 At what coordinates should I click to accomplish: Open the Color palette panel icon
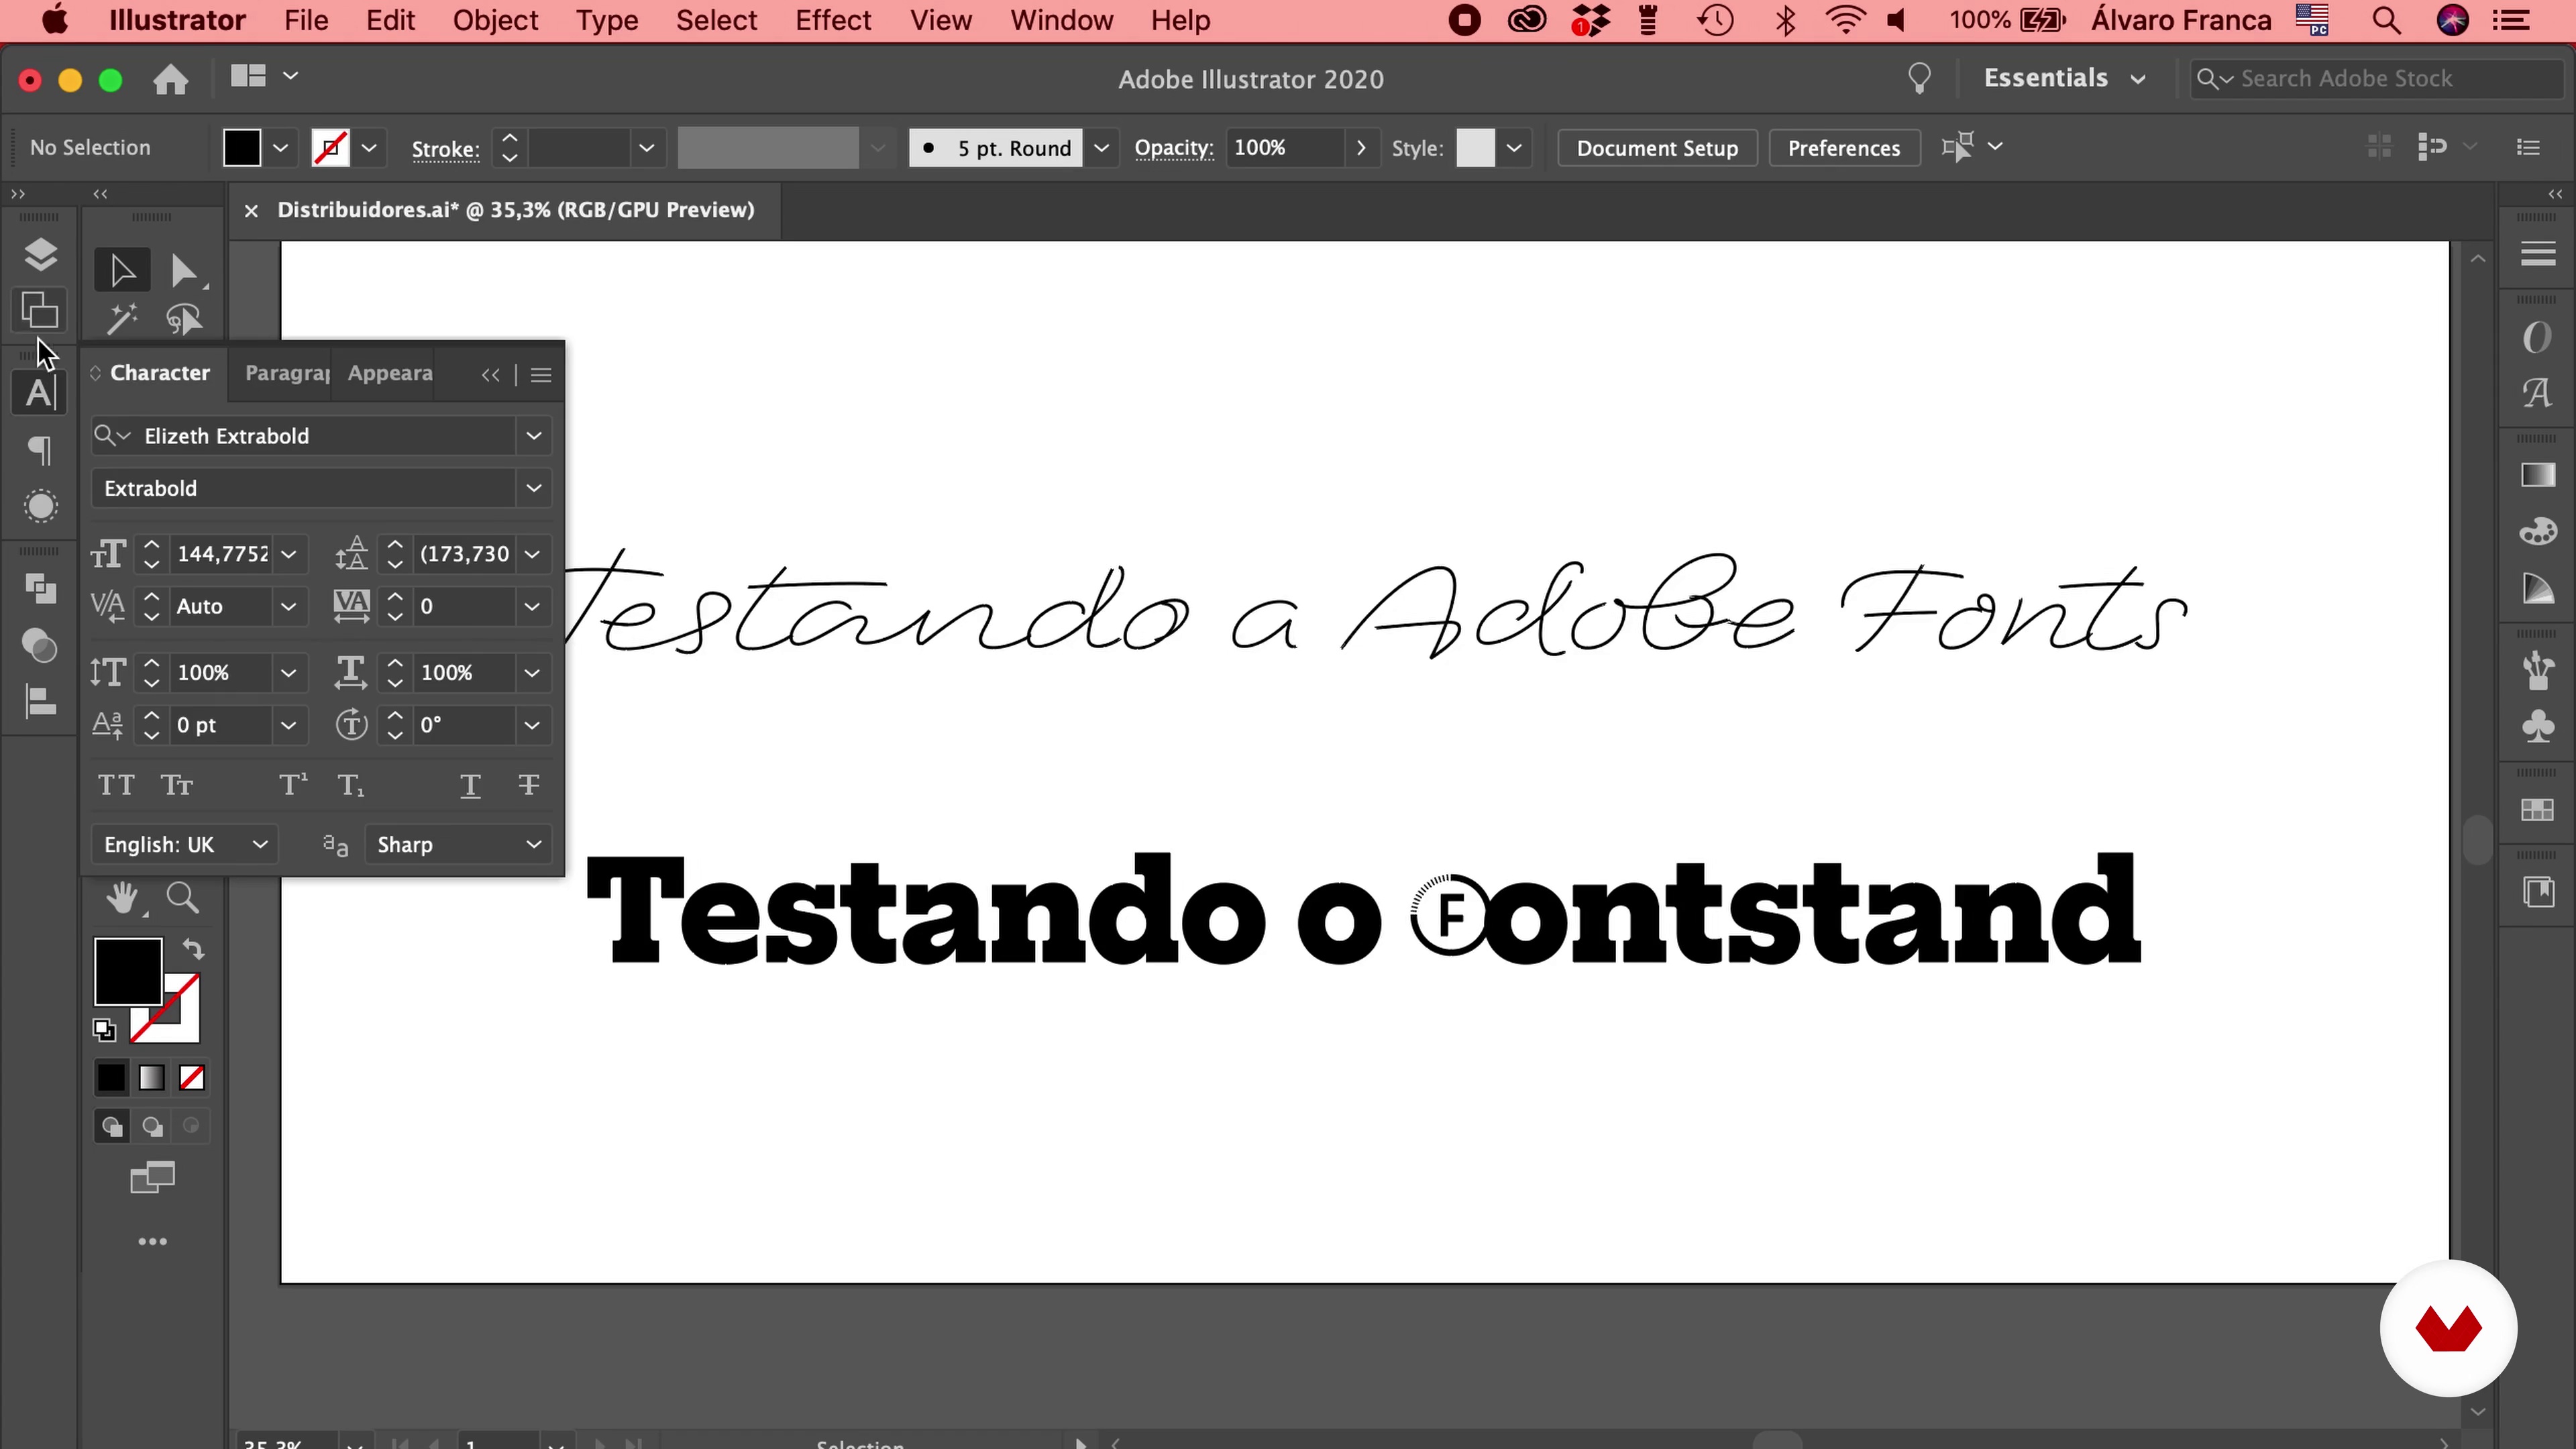2537,531
